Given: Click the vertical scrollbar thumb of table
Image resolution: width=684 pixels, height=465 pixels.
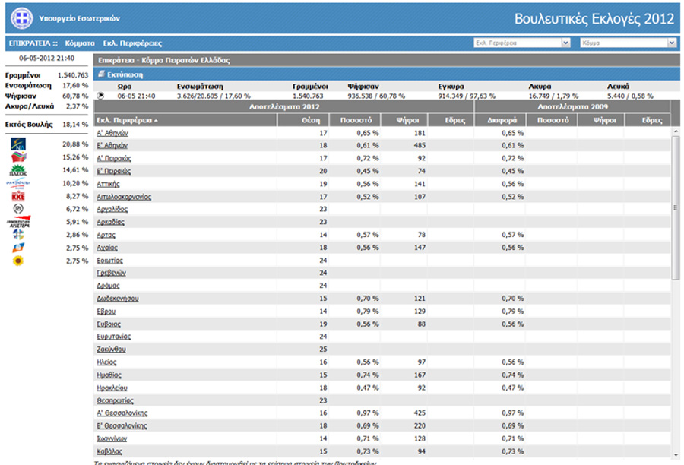Looking at the screenshot, I should click(676, 207).
